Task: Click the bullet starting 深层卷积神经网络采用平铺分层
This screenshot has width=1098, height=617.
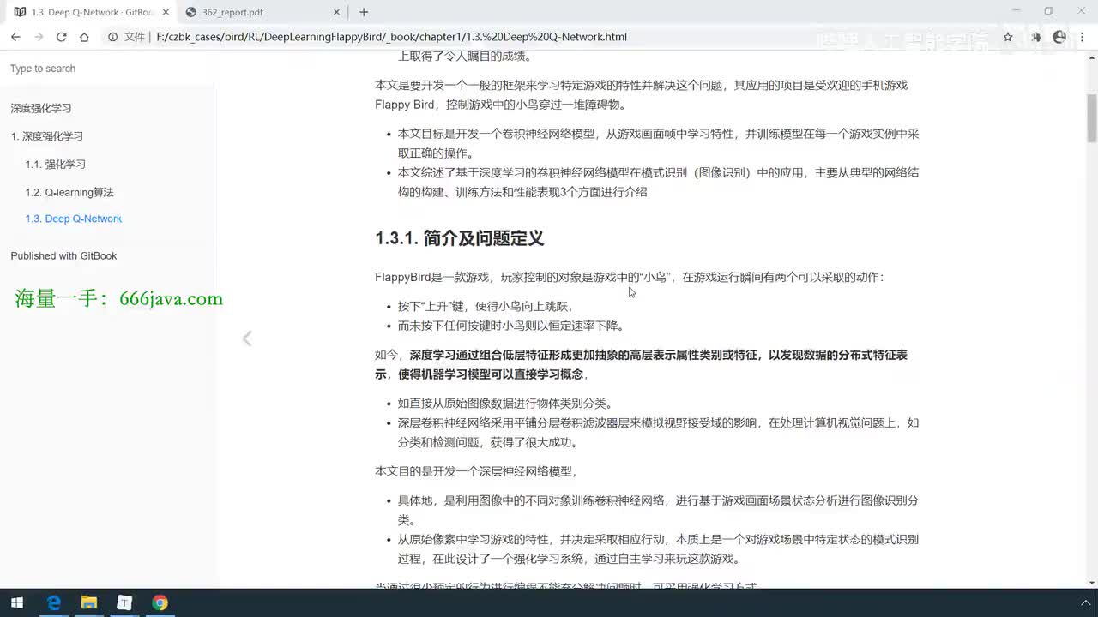Action: click(x=658, y=432)
